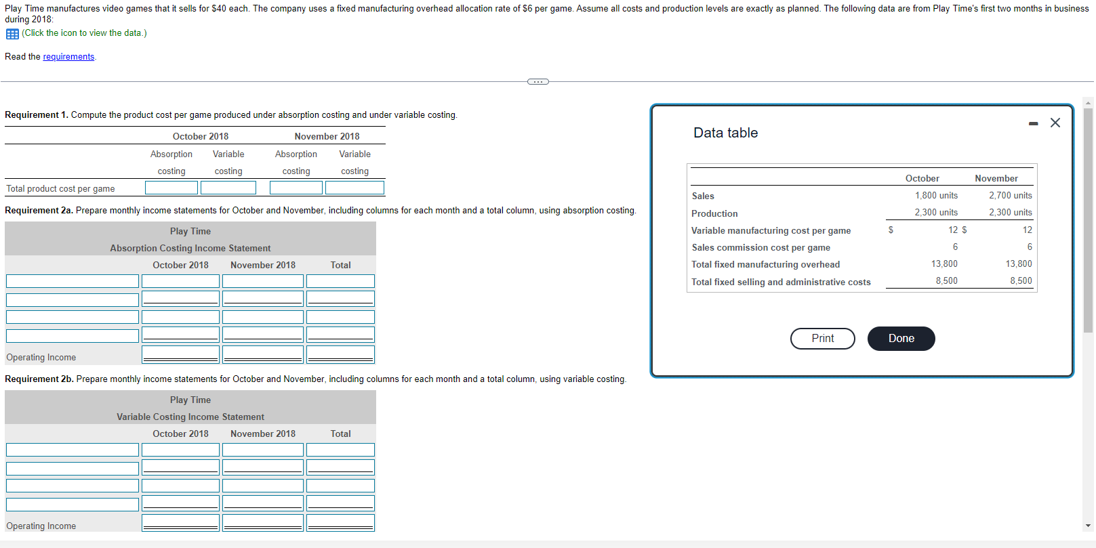Click second row label field in Absorption Costing statement

73,299
